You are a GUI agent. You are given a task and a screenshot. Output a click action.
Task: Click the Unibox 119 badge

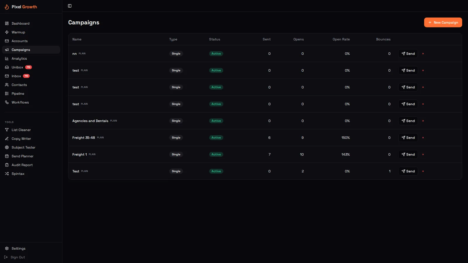[x=28, y=67]
